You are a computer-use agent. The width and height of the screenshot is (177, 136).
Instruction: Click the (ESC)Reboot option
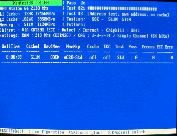click(12, 131)
